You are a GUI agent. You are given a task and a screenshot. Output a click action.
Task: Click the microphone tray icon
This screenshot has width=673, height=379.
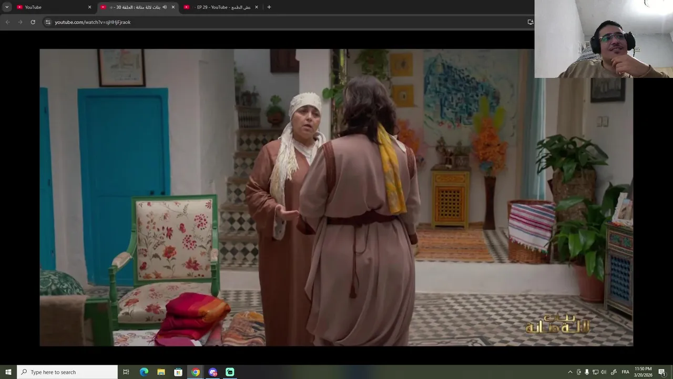pos(587,372)
